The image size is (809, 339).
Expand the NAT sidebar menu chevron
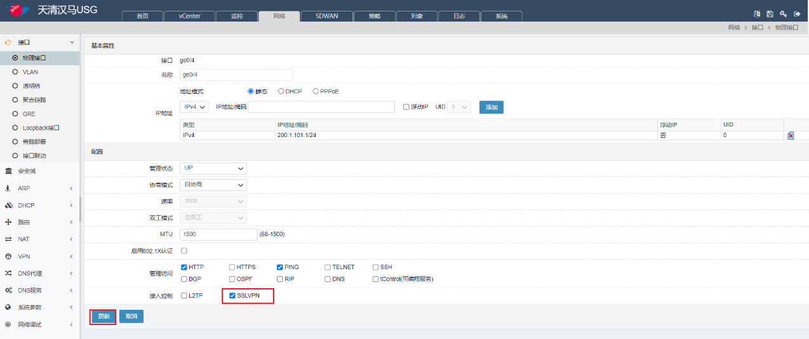(71, 239)
